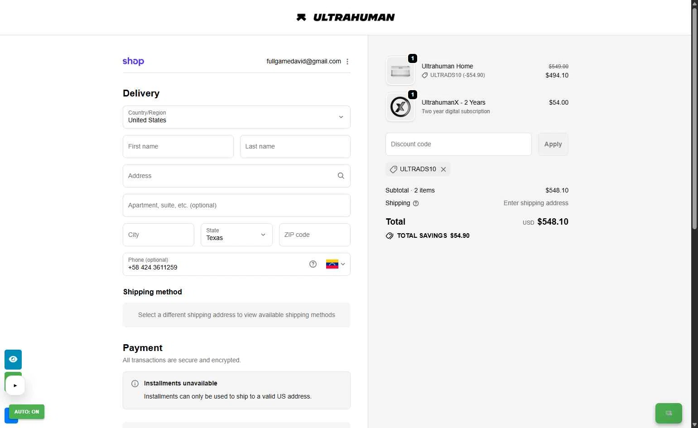Click the Last name field

(x=295, y=146)
